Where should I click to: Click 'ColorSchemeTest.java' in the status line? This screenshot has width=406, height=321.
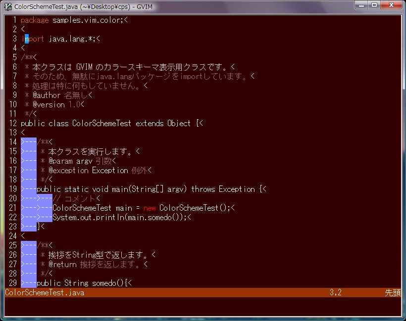point(45,292)
